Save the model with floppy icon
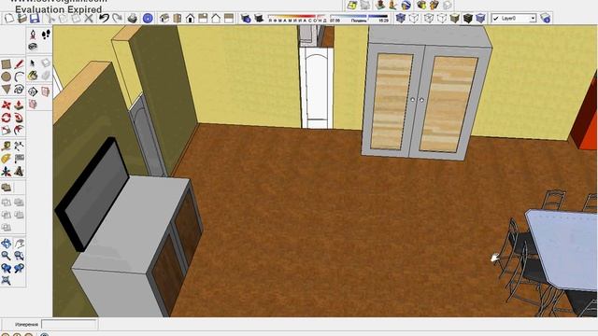 click(35, 18)
